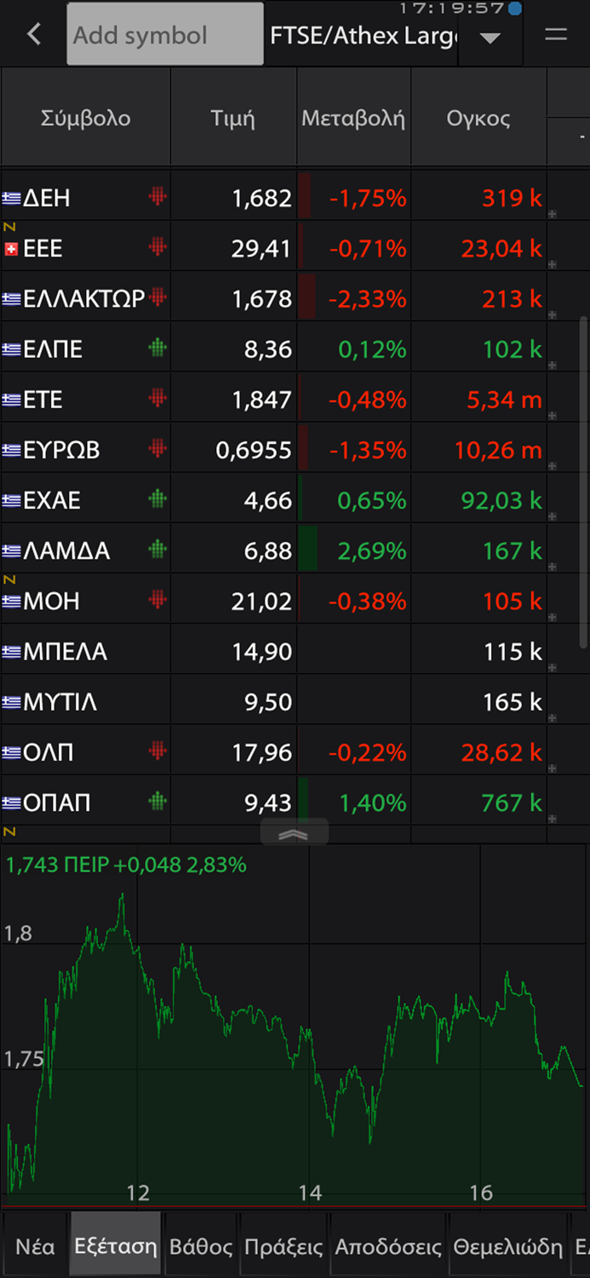Image resolution: width=590 pixels, height=1278 pixels.
Task: Toggle the orange N marker above MOH
Action: [8, 579]
